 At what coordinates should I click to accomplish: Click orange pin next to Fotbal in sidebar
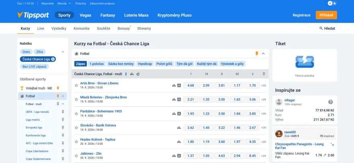pos(58,96)
